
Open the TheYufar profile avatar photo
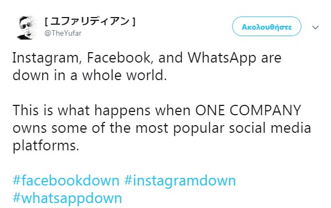pyautogui.click(x=26, y=27)
